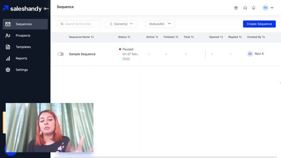Open the Prospects section in the sidebar
Screen dimensions: 281x158
tap(23, 36)
